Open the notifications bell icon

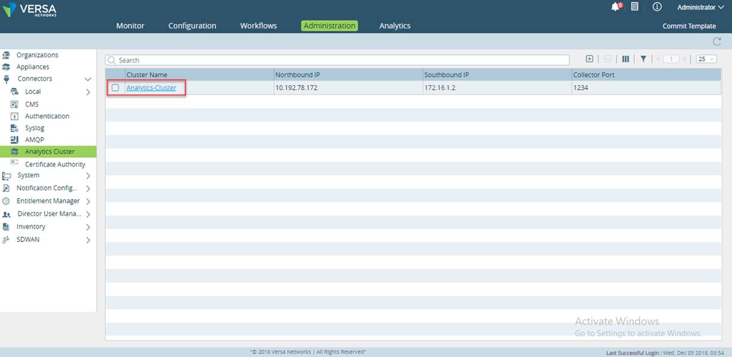click(616, 7)
